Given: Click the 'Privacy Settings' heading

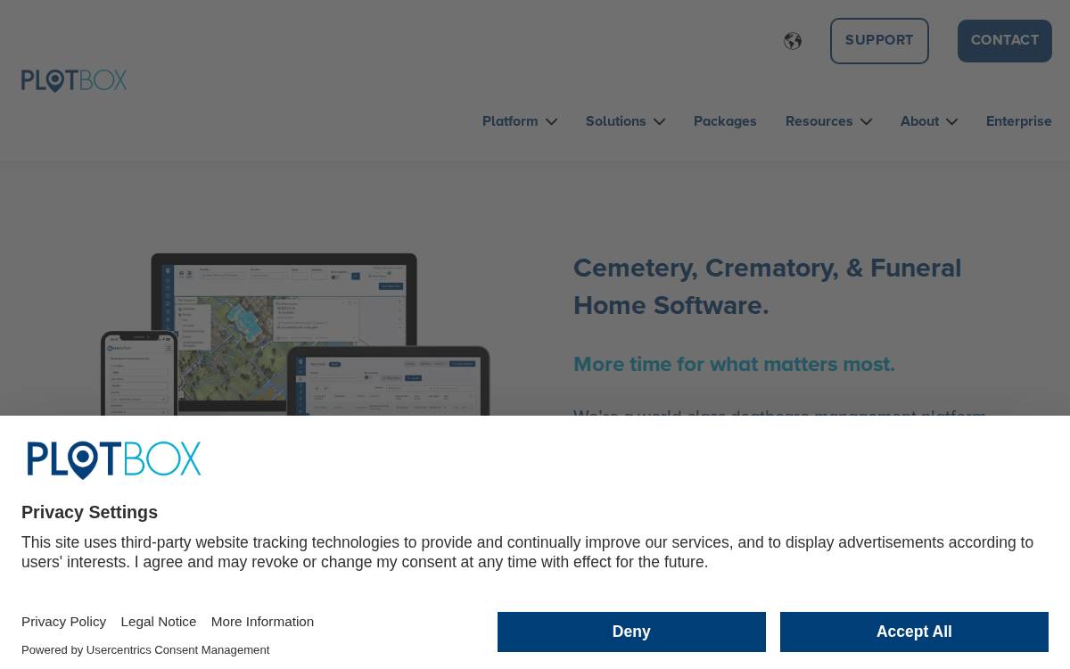Looking at the screenshot, I should click(89, 512).
